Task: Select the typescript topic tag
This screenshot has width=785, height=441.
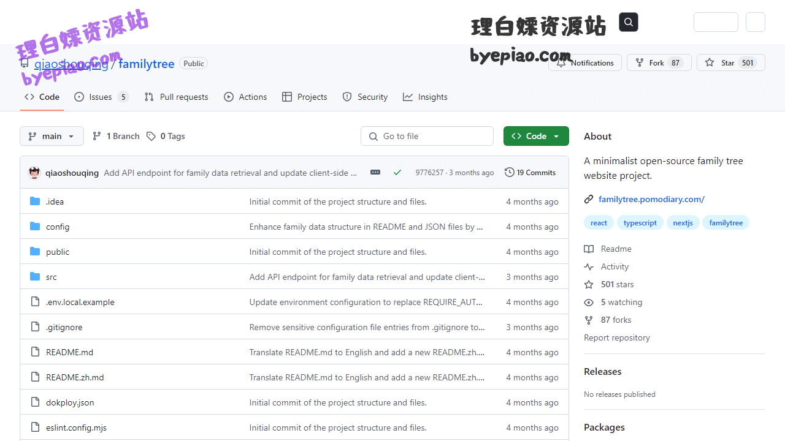Action: [x=640, y=223]
